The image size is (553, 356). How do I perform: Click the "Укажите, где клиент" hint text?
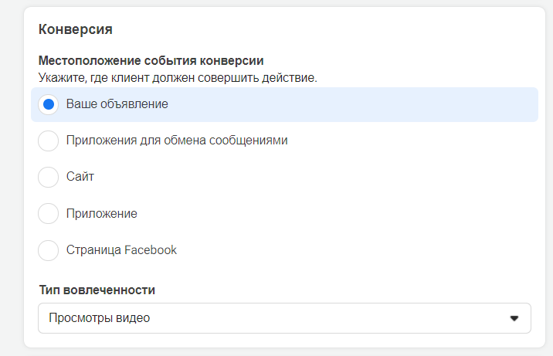[178, 77]
